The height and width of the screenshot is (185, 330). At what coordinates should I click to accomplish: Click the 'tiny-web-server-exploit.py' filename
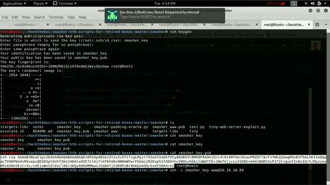[x=237, y=127]
